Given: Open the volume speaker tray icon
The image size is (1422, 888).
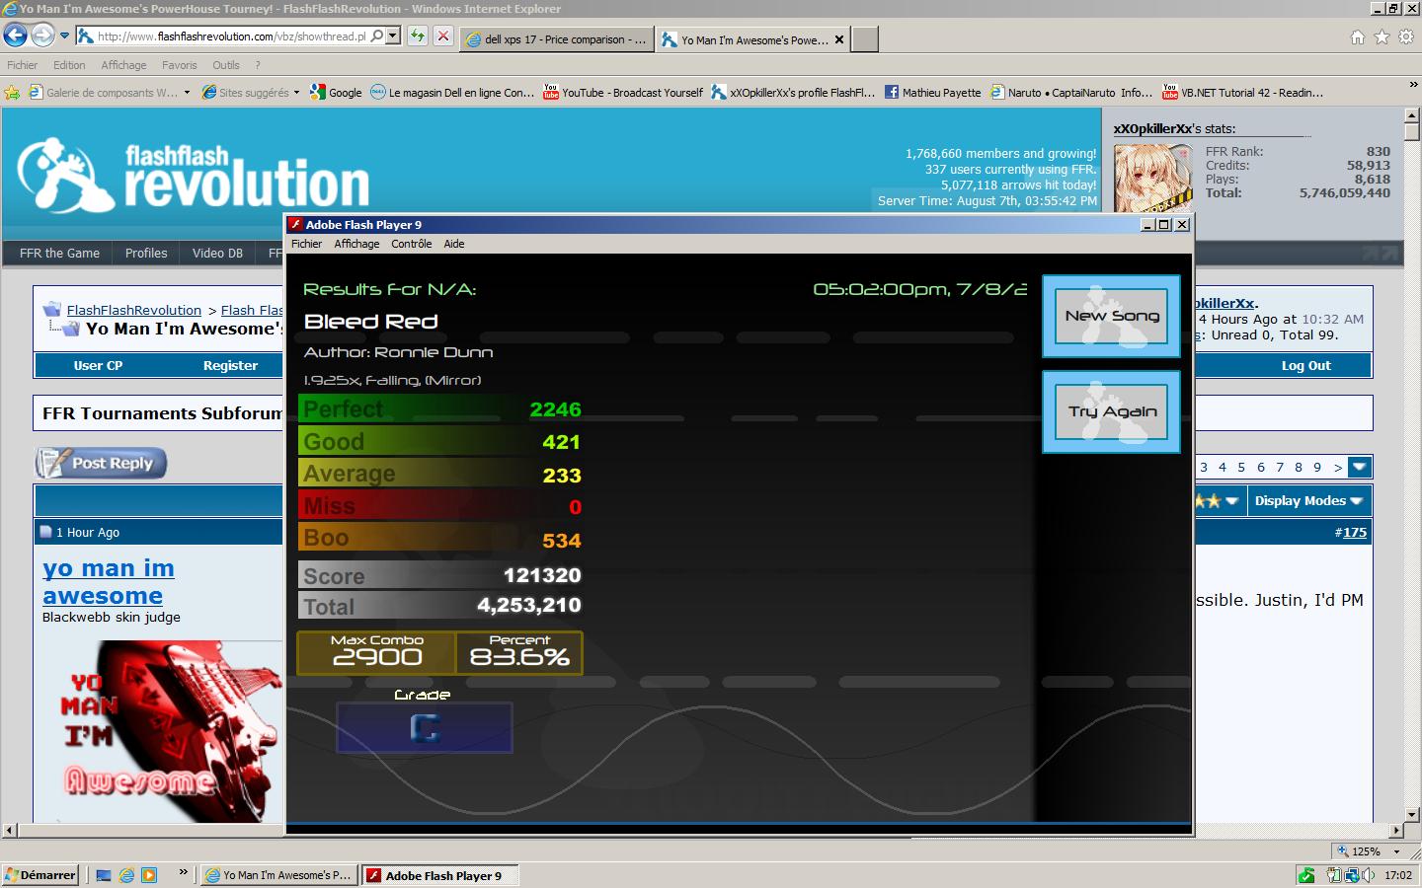Looking at the screenshot, I should tap(1369, 875).
